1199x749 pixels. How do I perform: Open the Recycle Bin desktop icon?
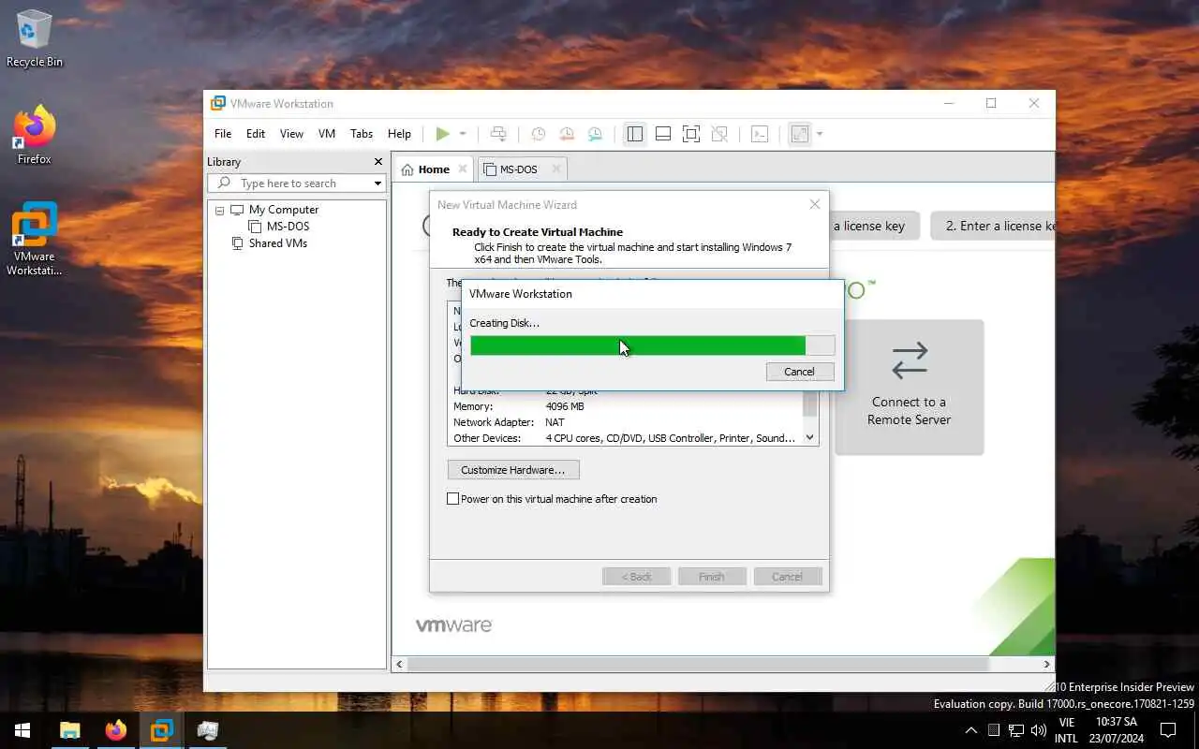point(35,38)
